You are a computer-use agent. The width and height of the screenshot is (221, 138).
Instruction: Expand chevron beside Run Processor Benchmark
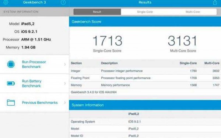pyautogui.click(x=65, y=64)
